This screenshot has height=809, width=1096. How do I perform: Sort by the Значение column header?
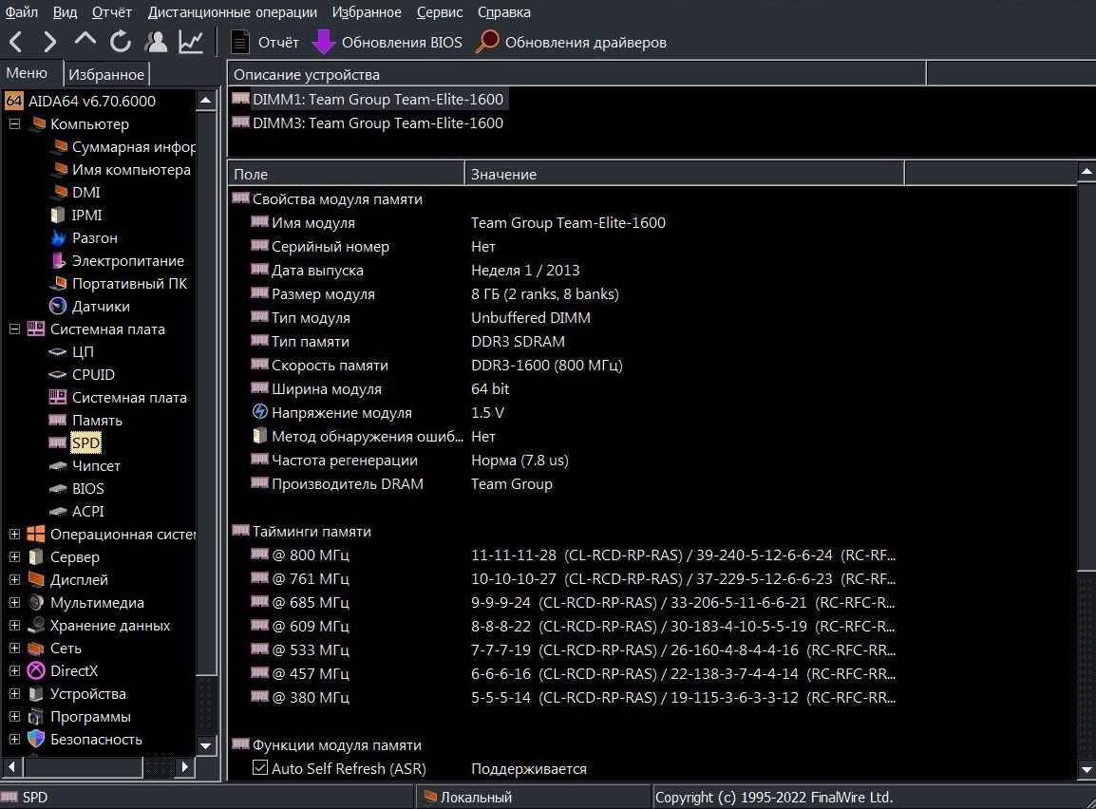(685, 174)
